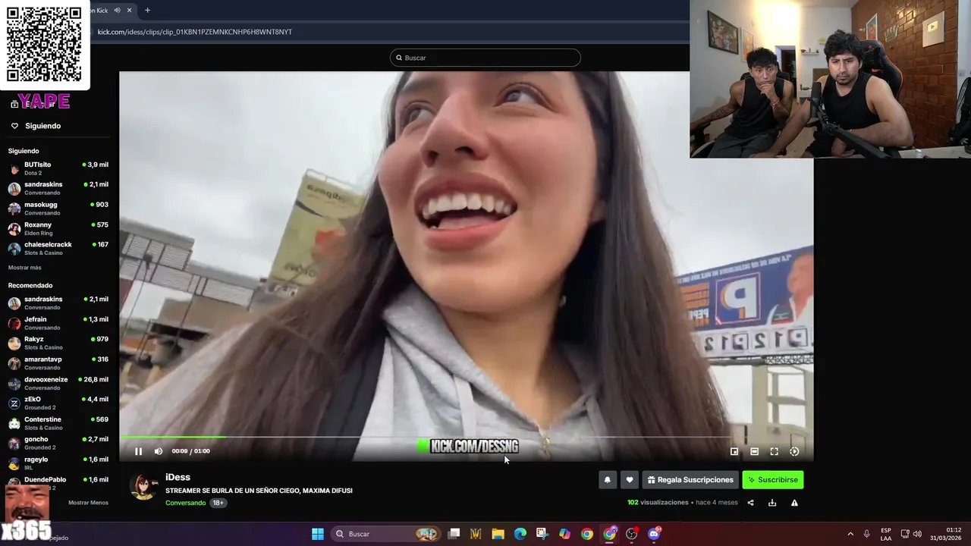Click the taskbar Buscar search box

387,534
